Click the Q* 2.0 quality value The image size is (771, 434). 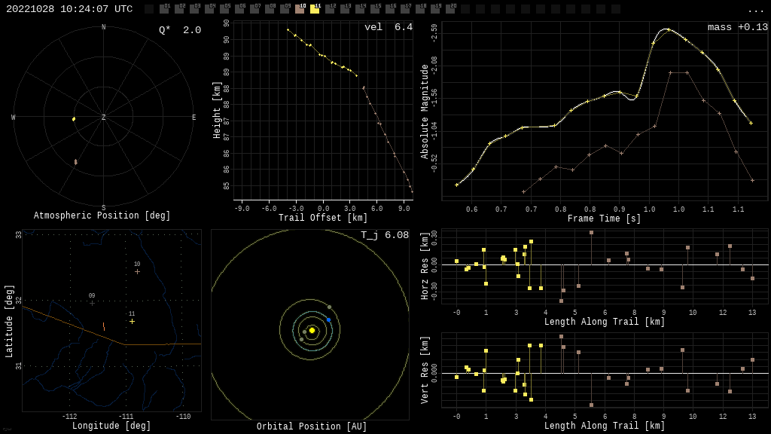(180, 30)
